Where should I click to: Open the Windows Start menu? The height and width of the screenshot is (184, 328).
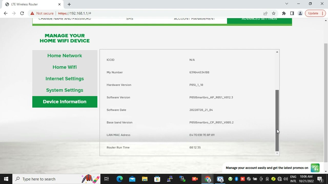6,179
